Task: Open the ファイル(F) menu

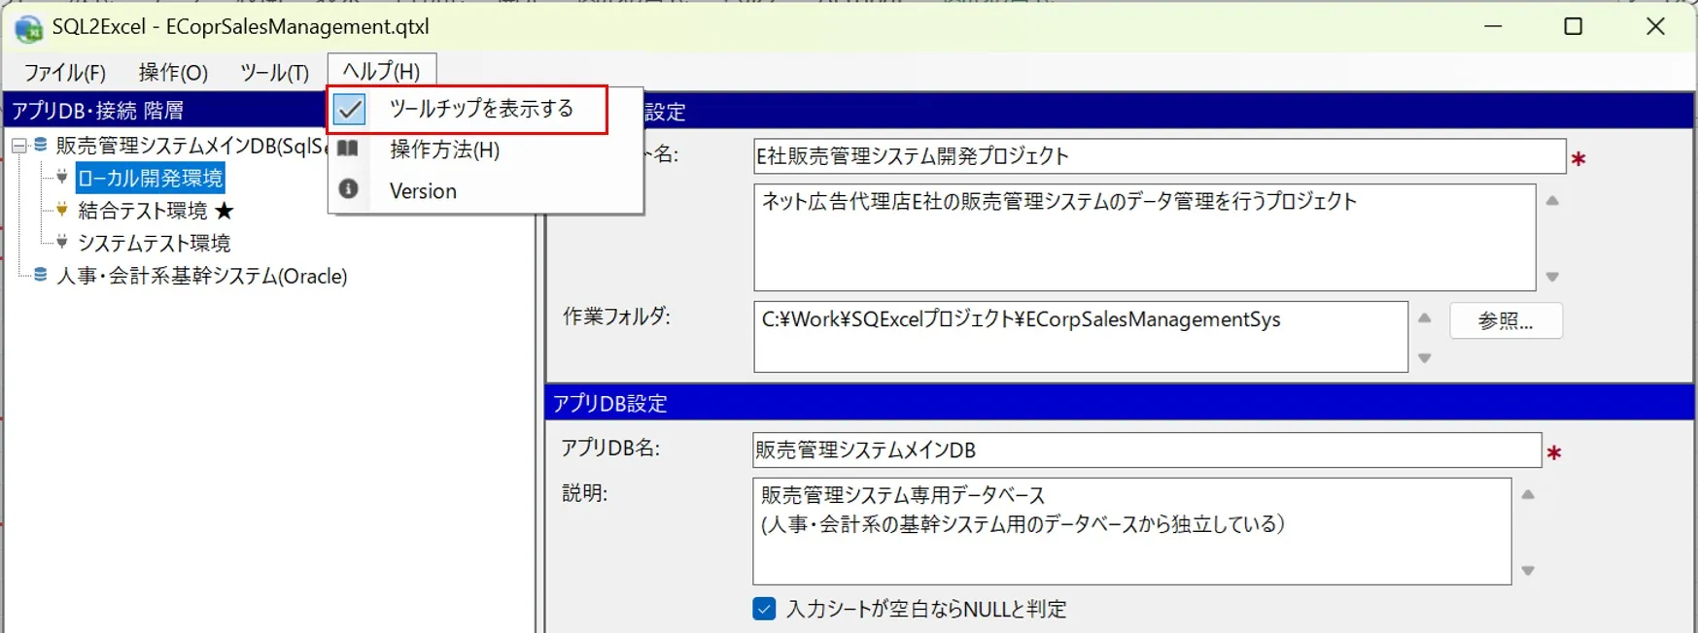Action: click(65, 73)
